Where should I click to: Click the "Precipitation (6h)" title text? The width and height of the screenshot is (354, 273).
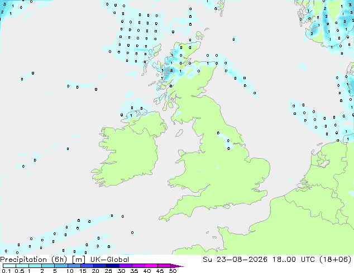pos(34,260)
